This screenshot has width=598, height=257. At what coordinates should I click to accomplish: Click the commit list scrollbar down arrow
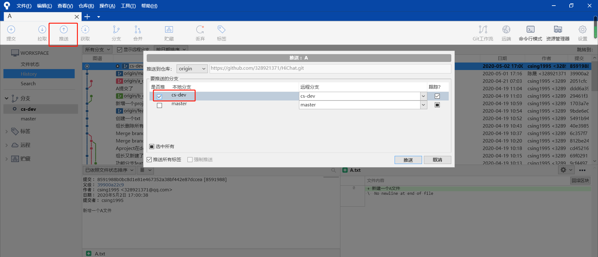point(595,161)
